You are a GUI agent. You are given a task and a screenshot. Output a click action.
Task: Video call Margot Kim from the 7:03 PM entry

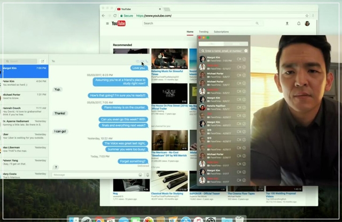click(x=239, y=59)
